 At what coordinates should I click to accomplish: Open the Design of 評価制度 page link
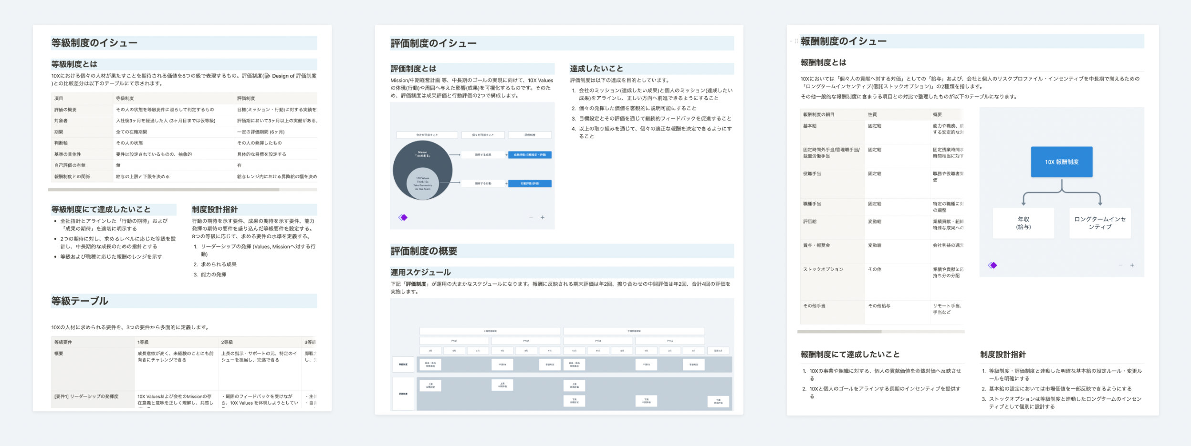coord(290,76)
